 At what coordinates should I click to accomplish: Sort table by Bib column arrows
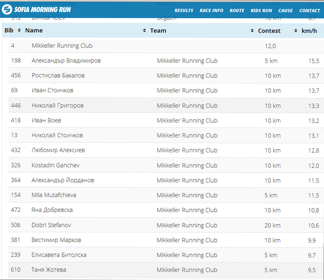pyautogui.click(x=19, y=30)
